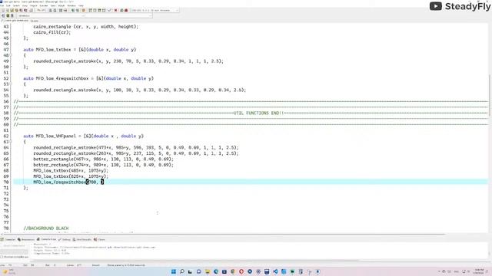Open the Edit menu
Viewport: 492px width, 276px height.
(8, 5)
